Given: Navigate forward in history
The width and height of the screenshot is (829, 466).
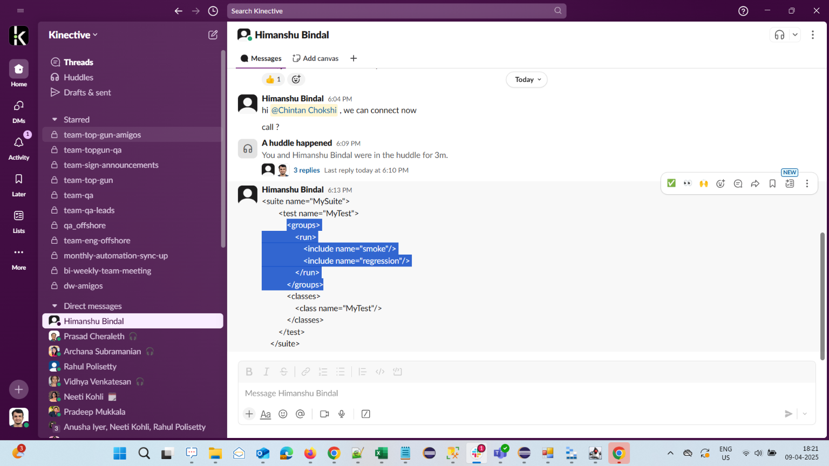Looking at the screenshot, I should 195,11.
